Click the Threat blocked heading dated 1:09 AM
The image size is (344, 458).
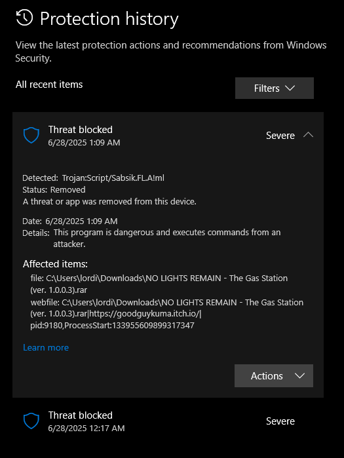coord(81,130)
